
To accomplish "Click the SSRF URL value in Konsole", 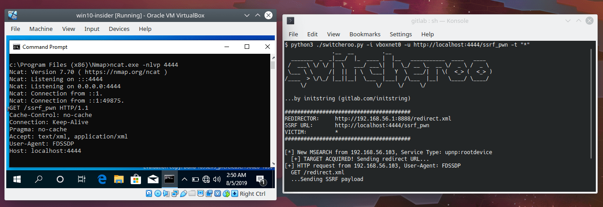I will pos(382,125).
